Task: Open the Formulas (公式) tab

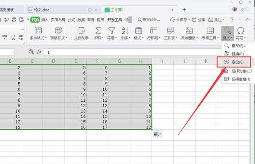Action: pos(71,20)
